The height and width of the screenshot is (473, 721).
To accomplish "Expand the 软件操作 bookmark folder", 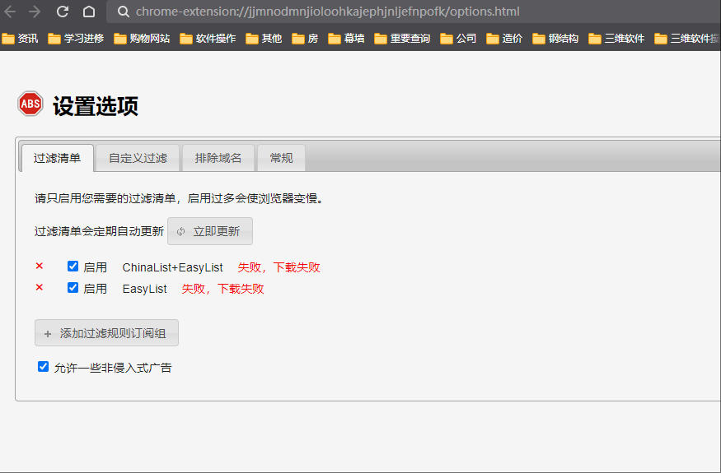I will click(208, 38).
